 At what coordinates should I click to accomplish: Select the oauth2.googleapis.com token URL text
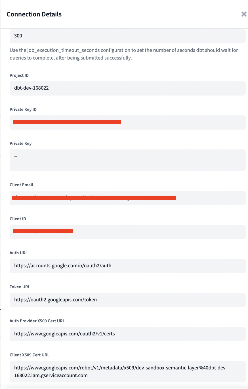[x=55, y=300]
